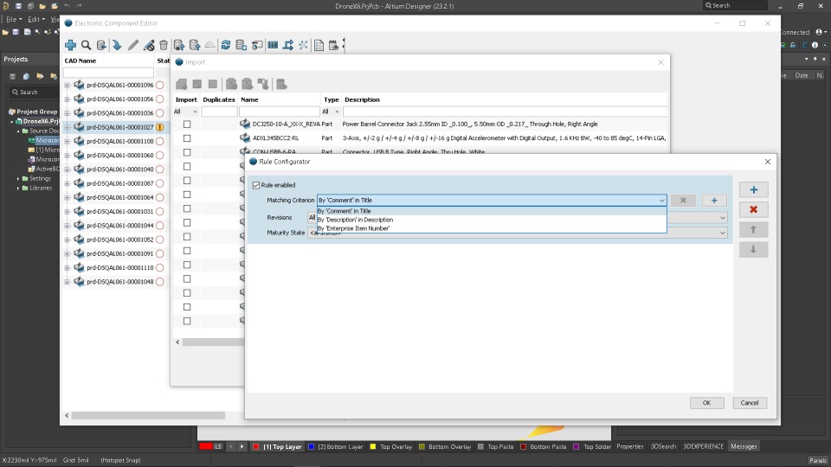The image size is (831, 467).
Task: Open the Properties panel tab
Action: (629, 446)
